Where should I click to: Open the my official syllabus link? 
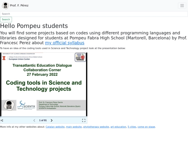[65, 43]
